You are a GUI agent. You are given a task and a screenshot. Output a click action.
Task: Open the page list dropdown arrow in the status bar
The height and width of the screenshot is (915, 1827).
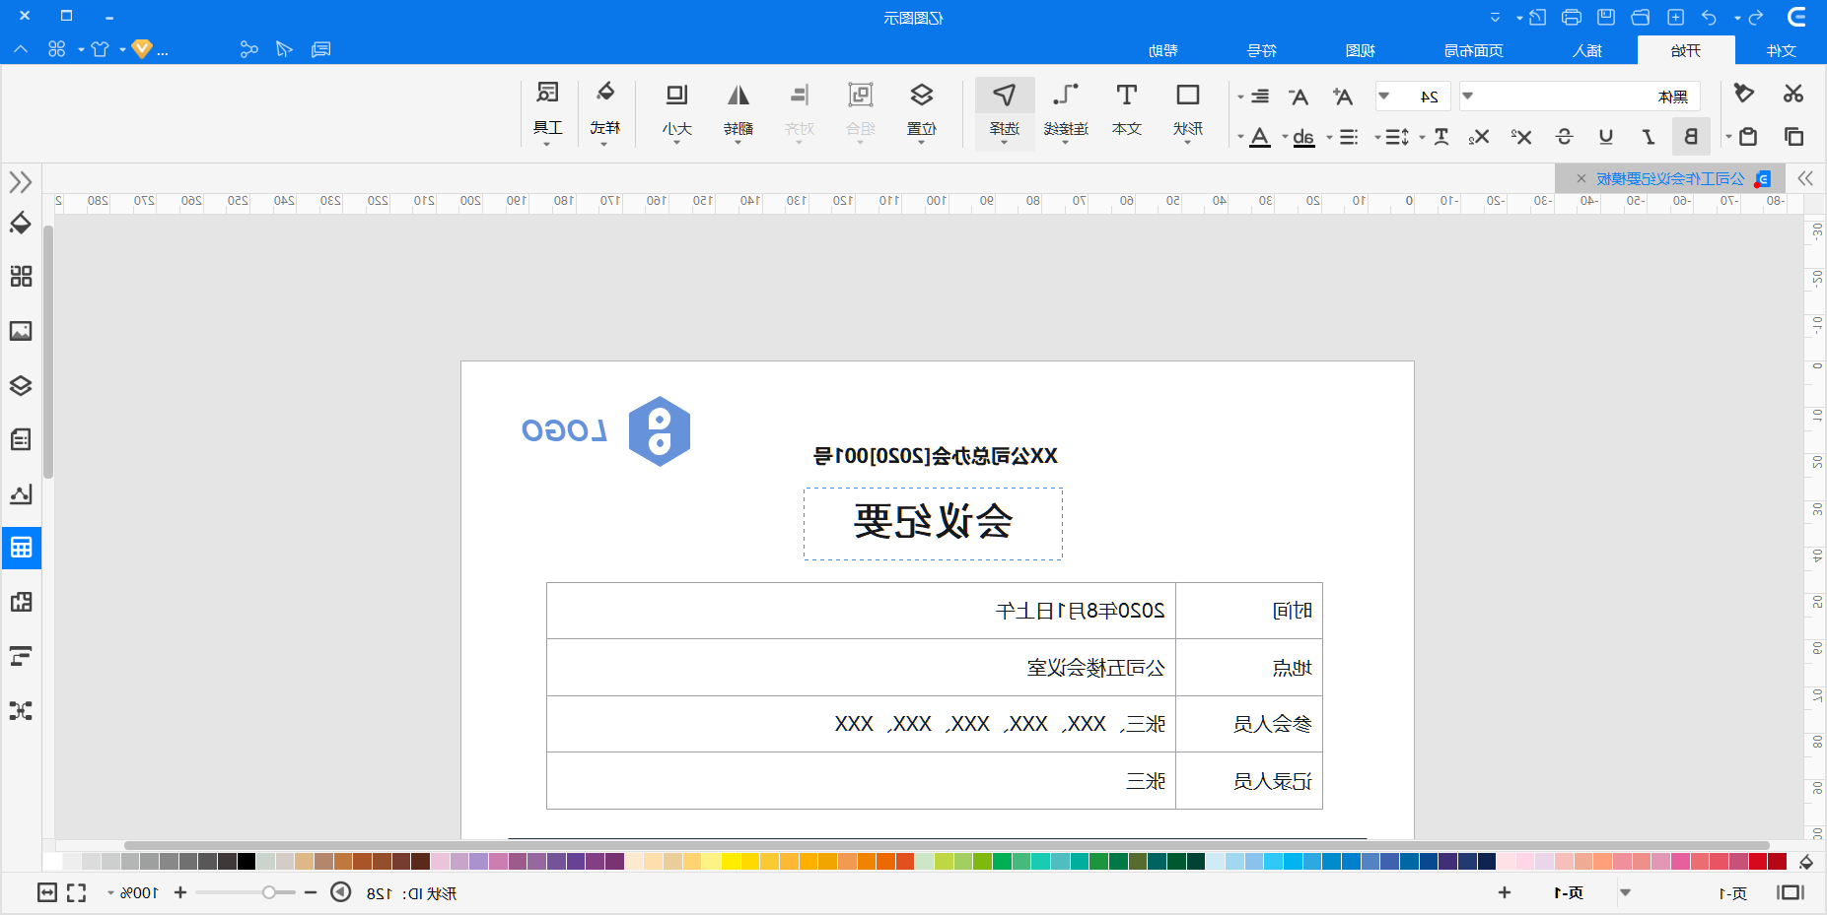coord(1626,892)
